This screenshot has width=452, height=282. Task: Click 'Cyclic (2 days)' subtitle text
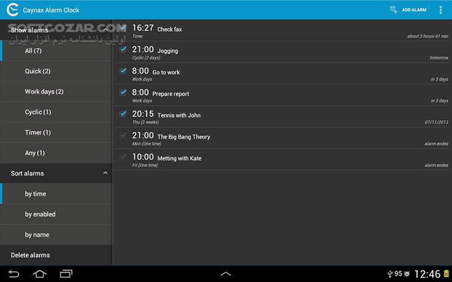coord(146,58)
